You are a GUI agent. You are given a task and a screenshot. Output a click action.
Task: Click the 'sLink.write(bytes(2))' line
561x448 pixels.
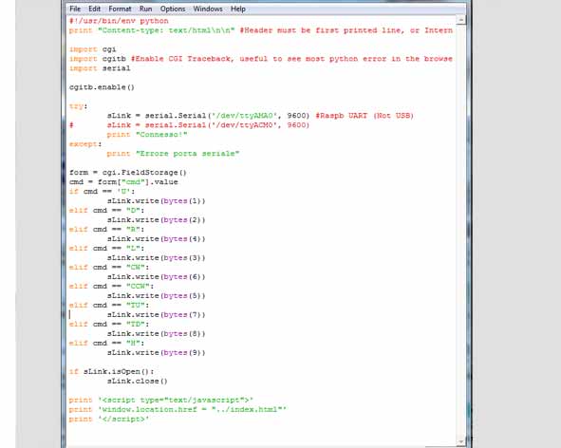click(x=157, y=220)
